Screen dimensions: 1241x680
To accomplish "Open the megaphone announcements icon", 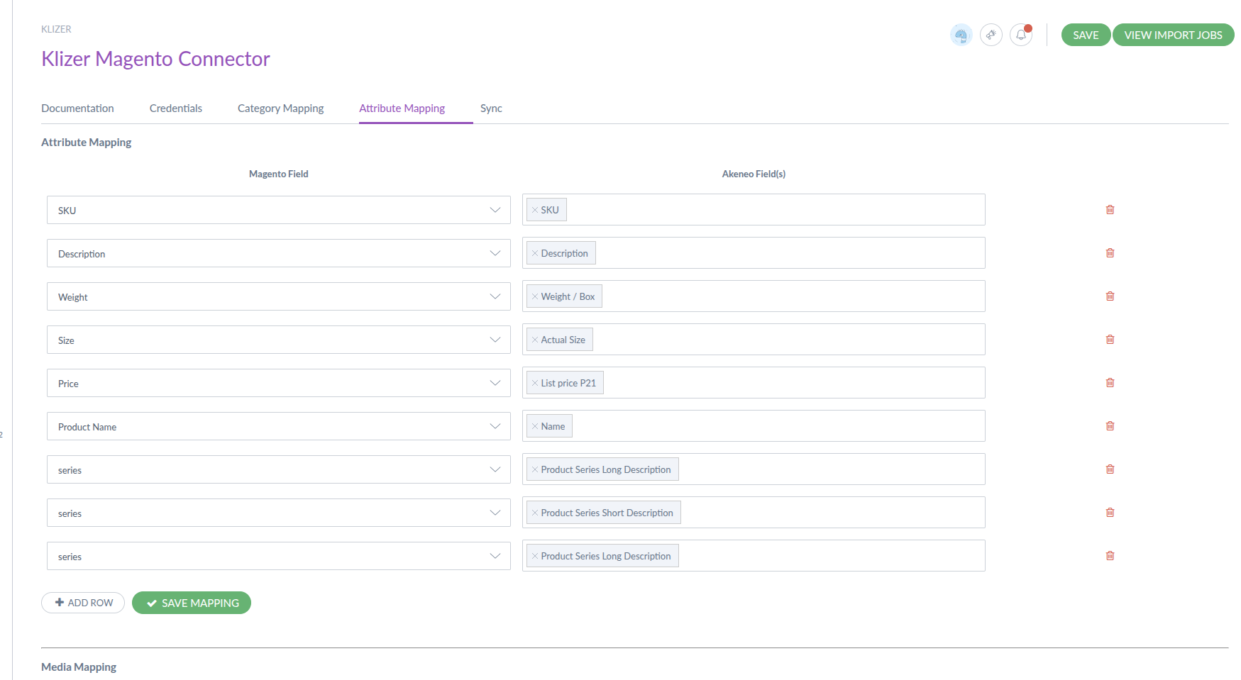I will [991, 35].
